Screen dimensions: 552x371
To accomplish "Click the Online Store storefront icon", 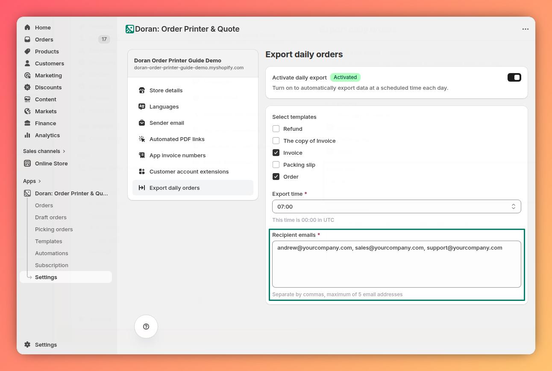I will [27, 163].
